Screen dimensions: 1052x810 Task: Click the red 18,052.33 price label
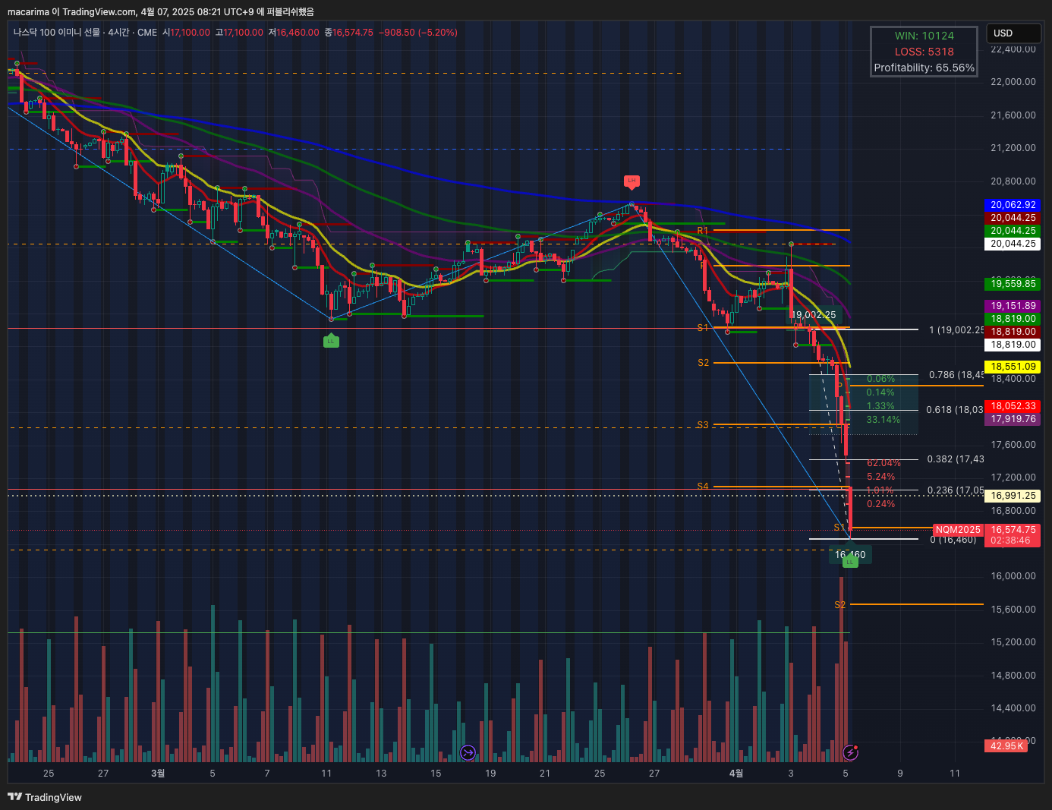pyautogui.click(x=1013, y=406)
